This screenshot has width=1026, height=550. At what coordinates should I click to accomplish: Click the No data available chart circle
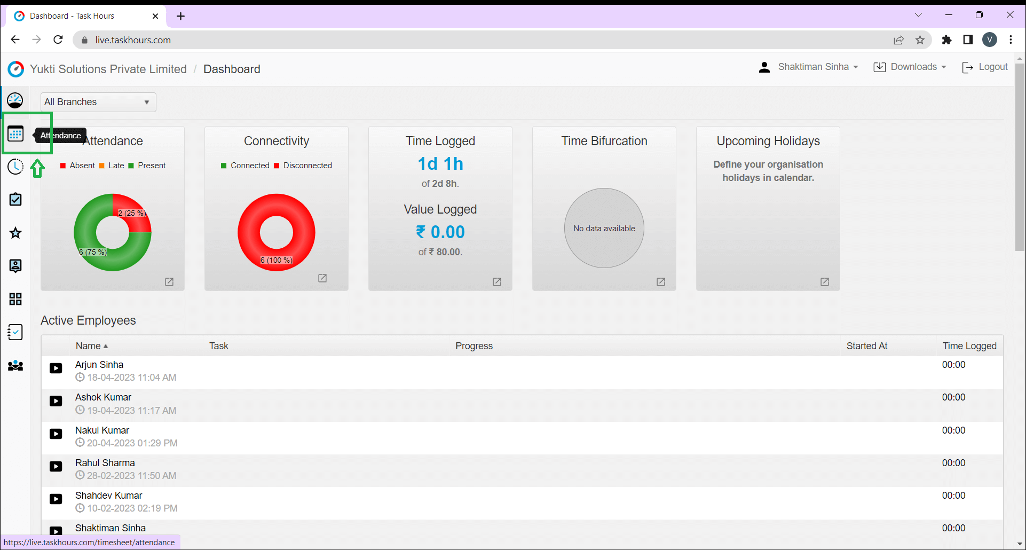pos(604,228)
